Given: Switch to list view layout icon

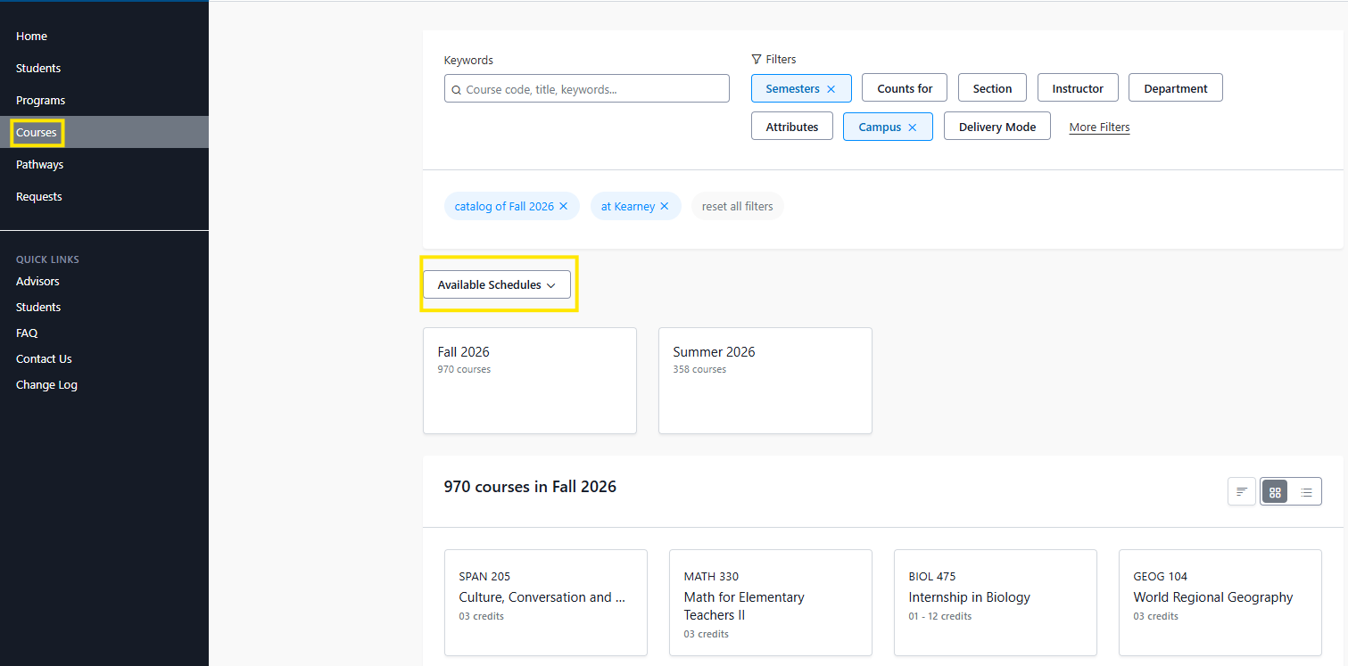Looking at the screenshot, I should pyautogui.click(x=1306, y=491).
